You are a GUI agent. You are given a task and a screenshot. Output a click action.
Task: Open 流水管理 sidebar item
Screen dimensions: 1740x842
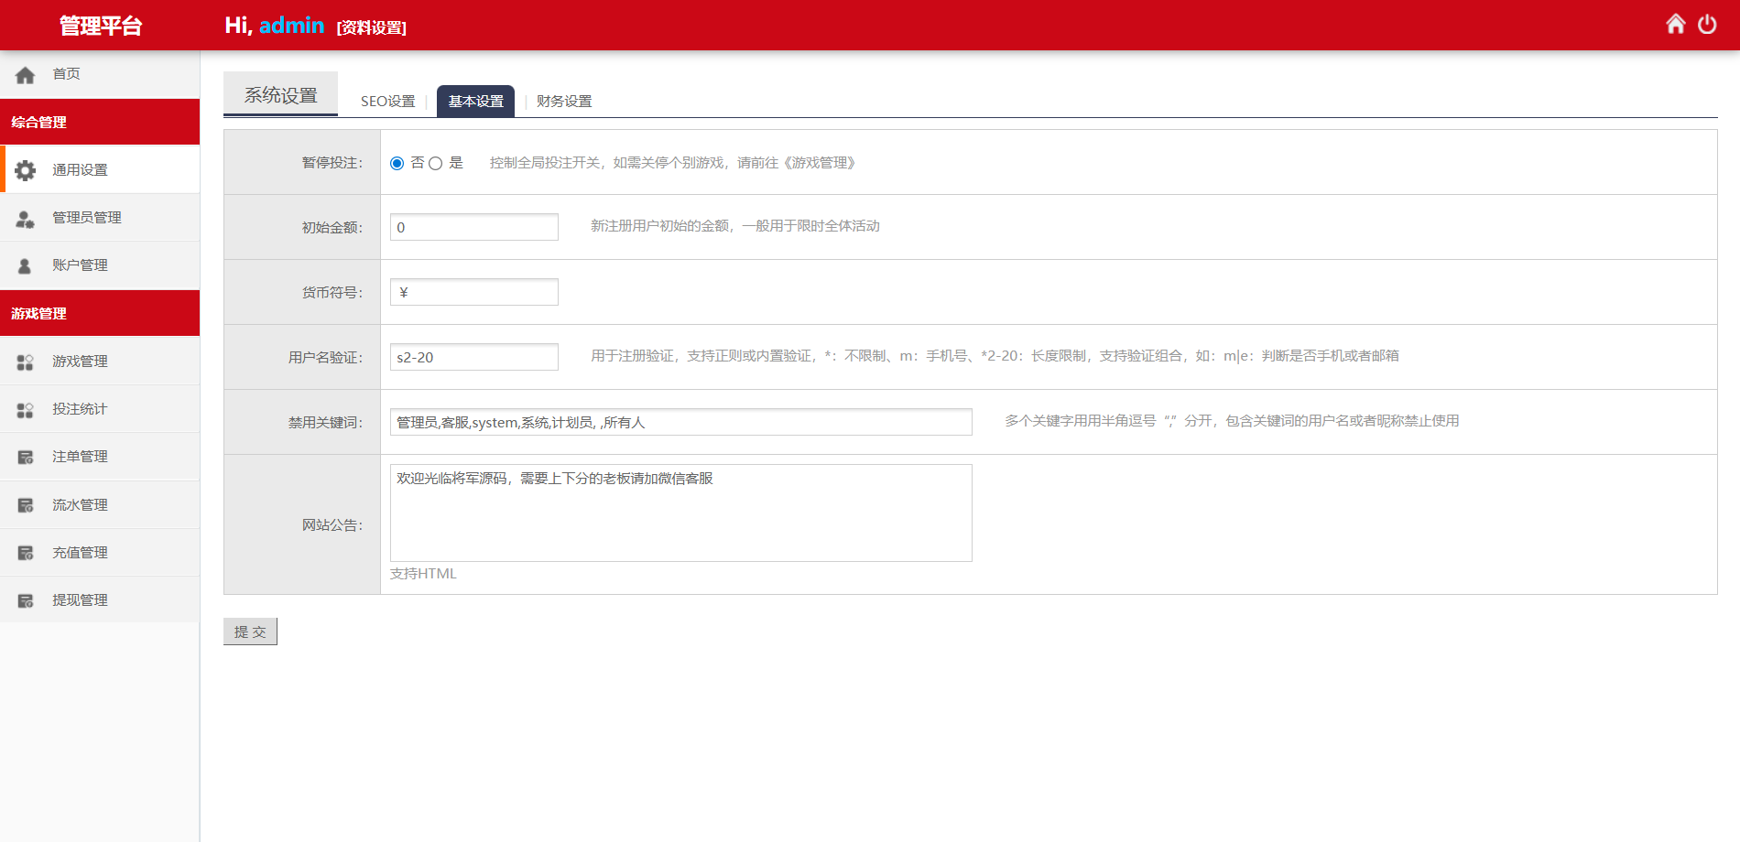[100, 505]
